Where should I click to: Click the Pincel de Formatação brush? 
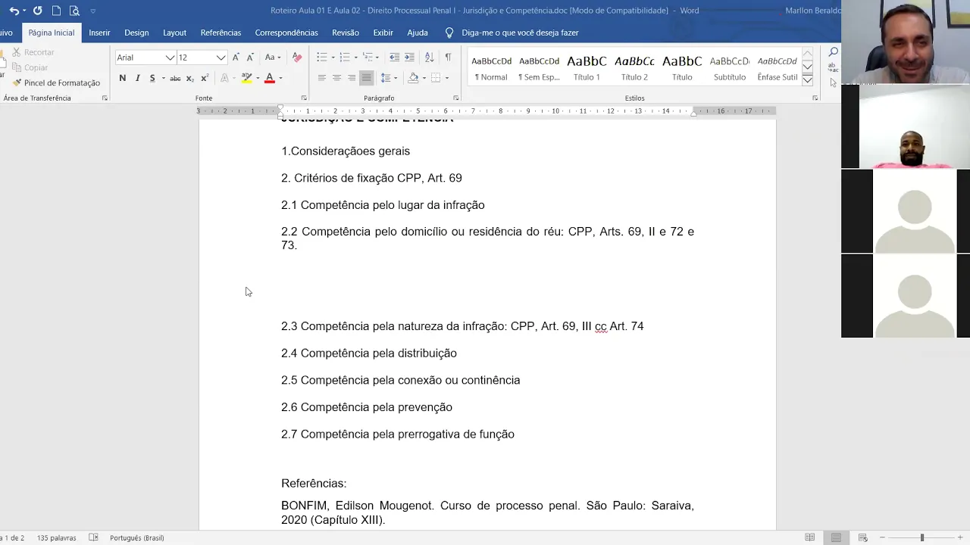click(56, 83)
